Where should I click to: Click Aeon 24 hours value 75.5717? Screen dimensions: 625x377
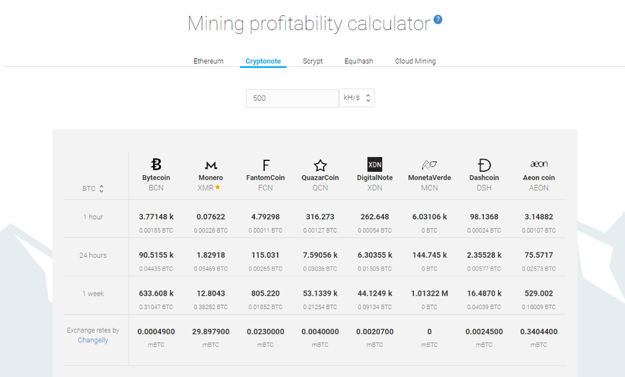(539, 255)
